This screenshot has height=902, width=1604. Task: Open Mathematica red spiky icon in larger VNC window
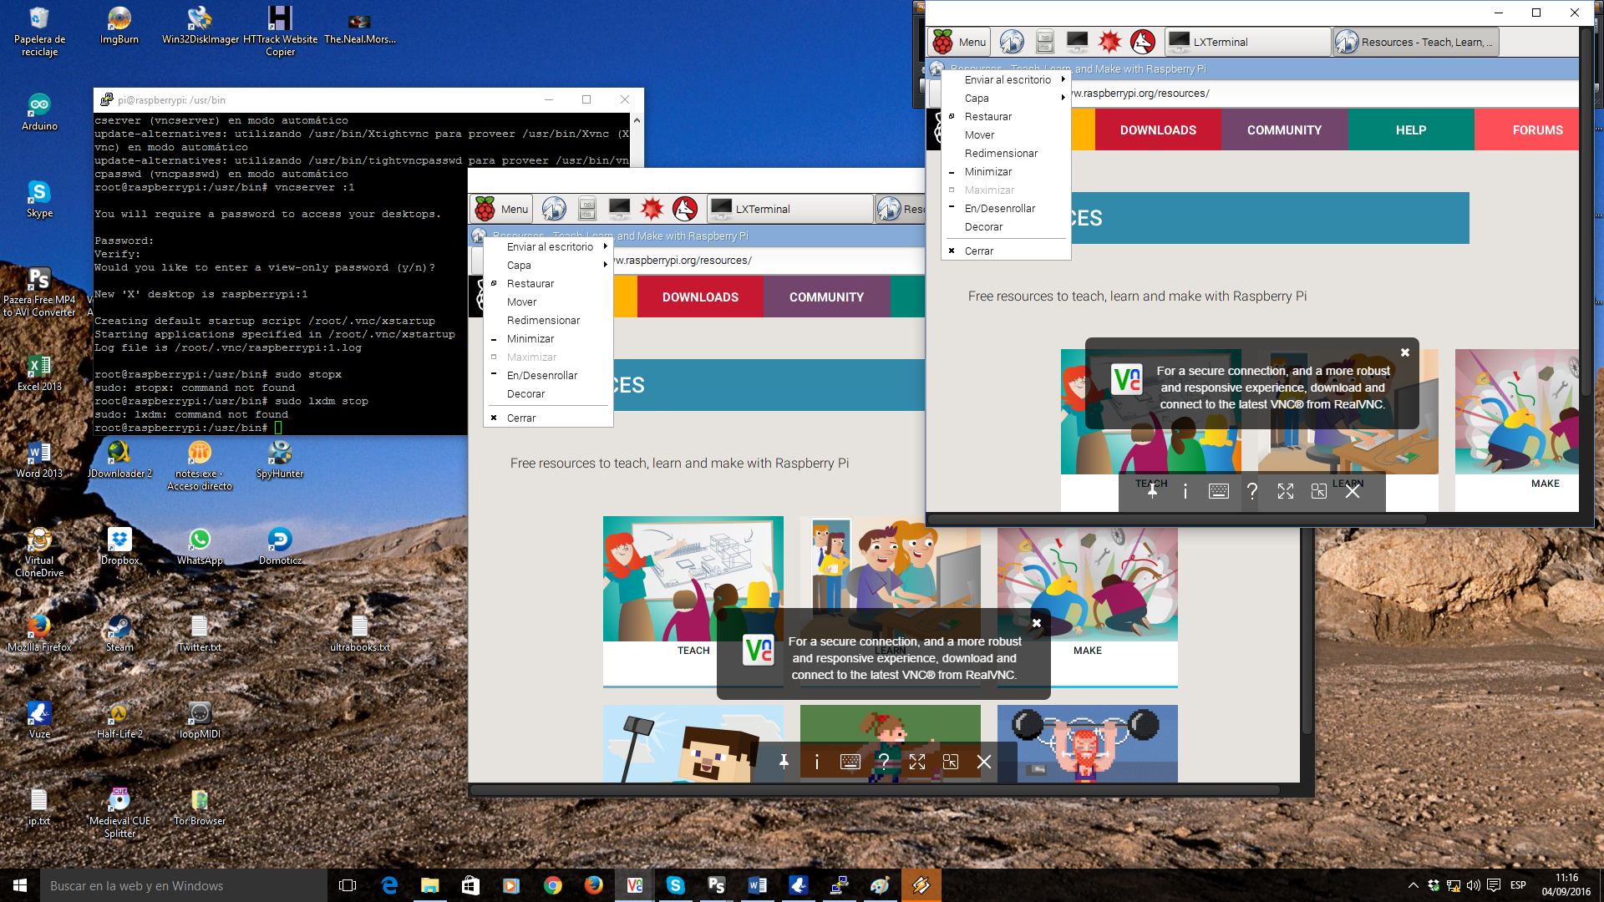(652, 209)
